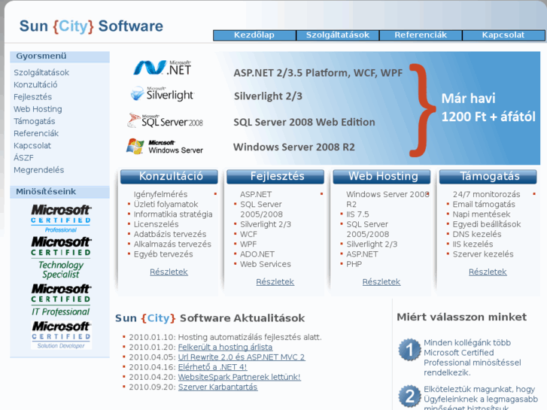Open Részletek under Fejlesztés
This screenshot has width=547, height=410.
point(275,282)
